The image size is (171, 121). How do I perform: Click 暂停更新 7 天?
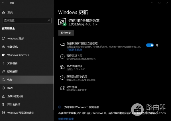(74, 56)
